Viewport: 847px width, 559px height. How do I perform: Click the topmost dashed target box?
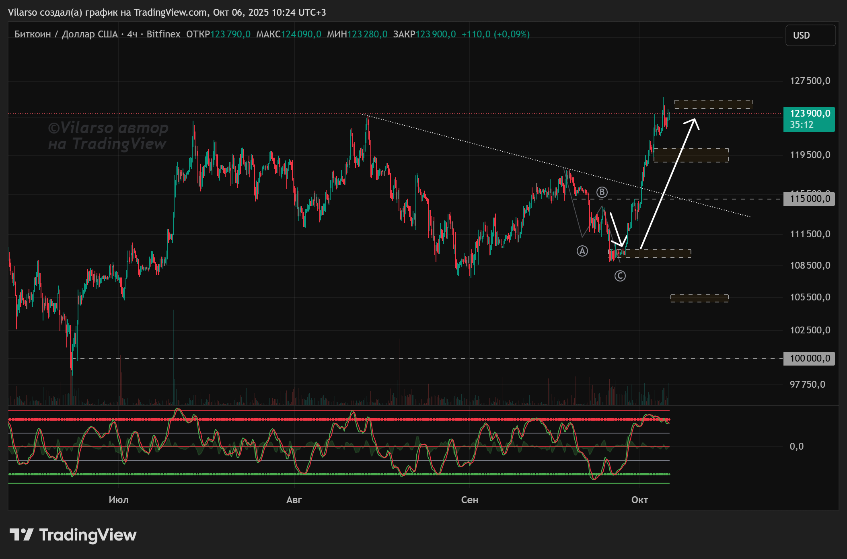713,104
